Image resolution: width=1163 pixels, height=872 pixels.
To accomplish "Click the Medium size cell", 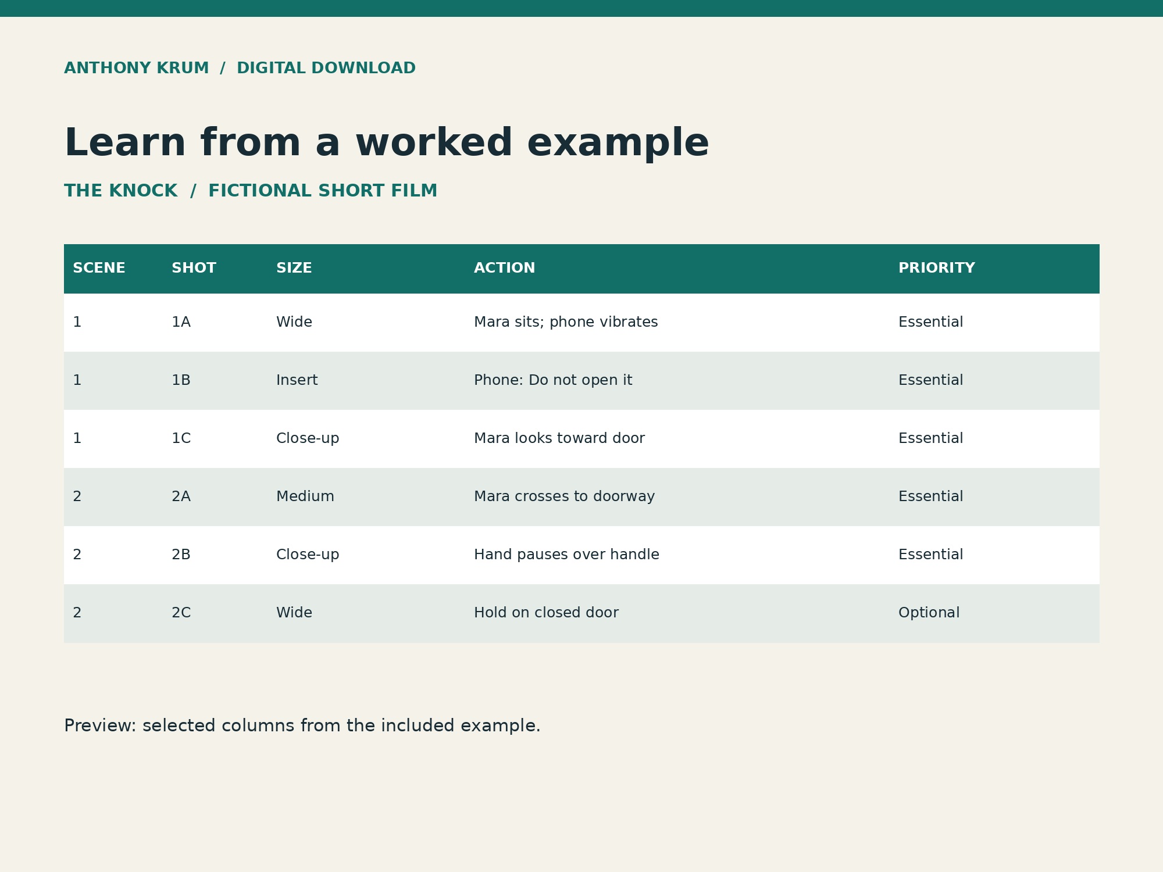I will [x=305, y=496].
